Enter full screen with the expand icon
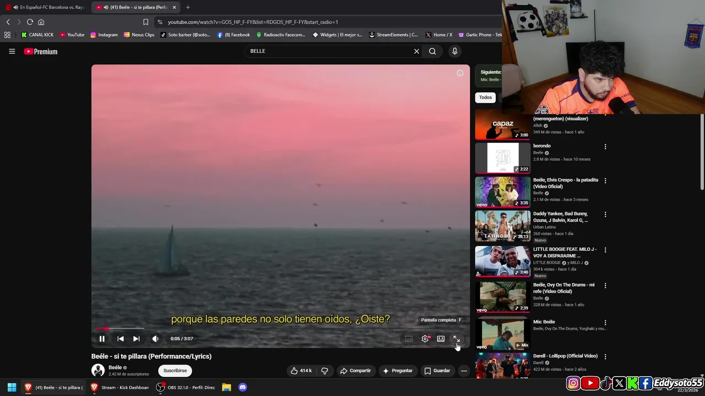 (456, 339)
